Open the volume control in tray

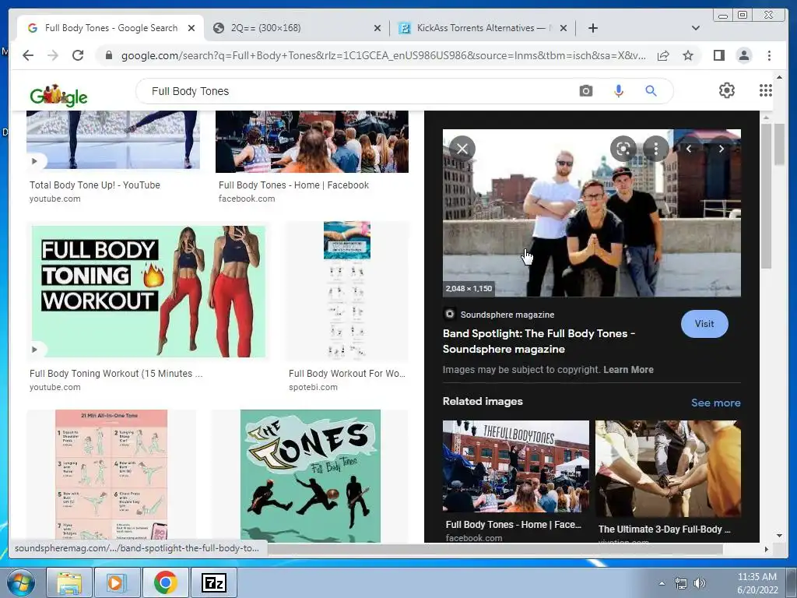click(700, 583)
